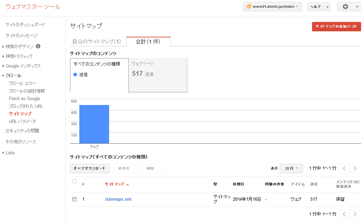Open クロール エラー page
The height and width of the screenshot is (221, 364).
[x=22, y=83]
